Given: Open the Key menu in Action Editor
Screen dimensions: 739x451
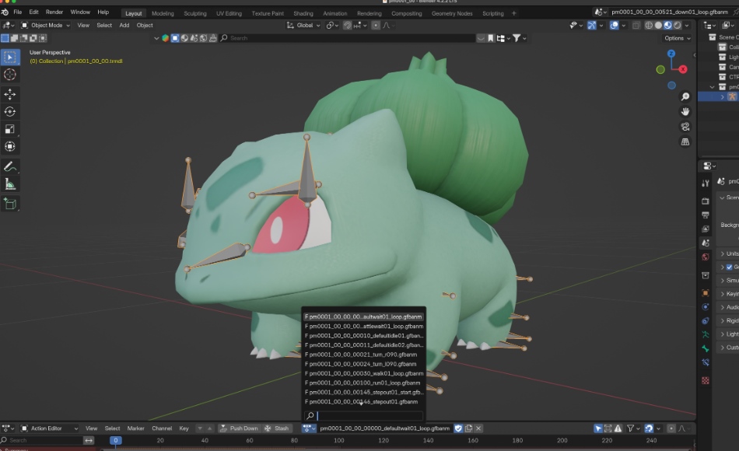Looking at the screenshot, I should 184,428.
